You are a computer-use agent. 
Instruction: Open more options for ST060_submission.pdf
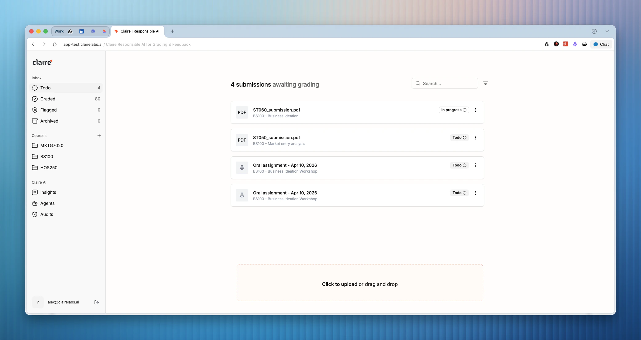(x=475, y=110)
